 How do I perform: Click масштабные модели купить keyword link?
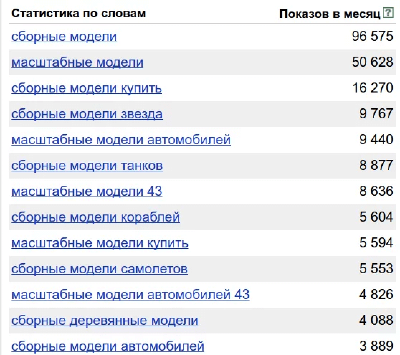pyautogui.click(x=100, y=243)
